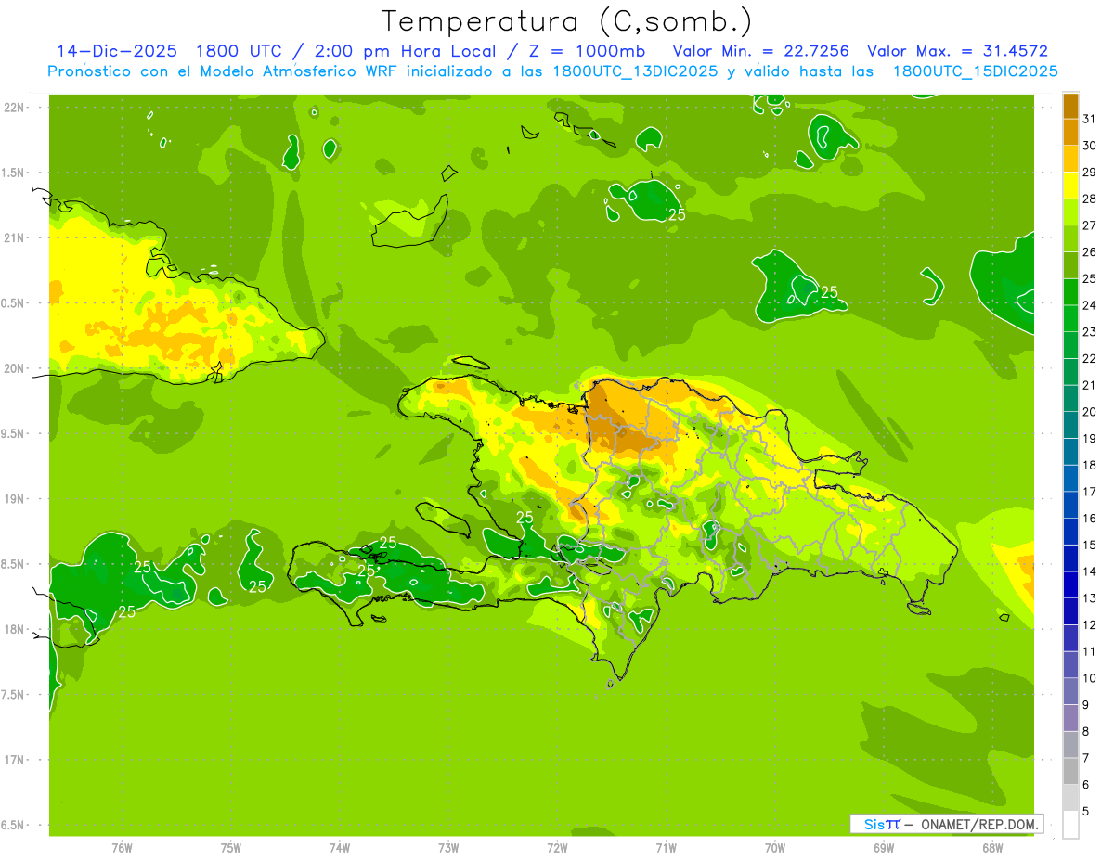Select the blue legend swatch labeled 15

tap(1070, 532)
